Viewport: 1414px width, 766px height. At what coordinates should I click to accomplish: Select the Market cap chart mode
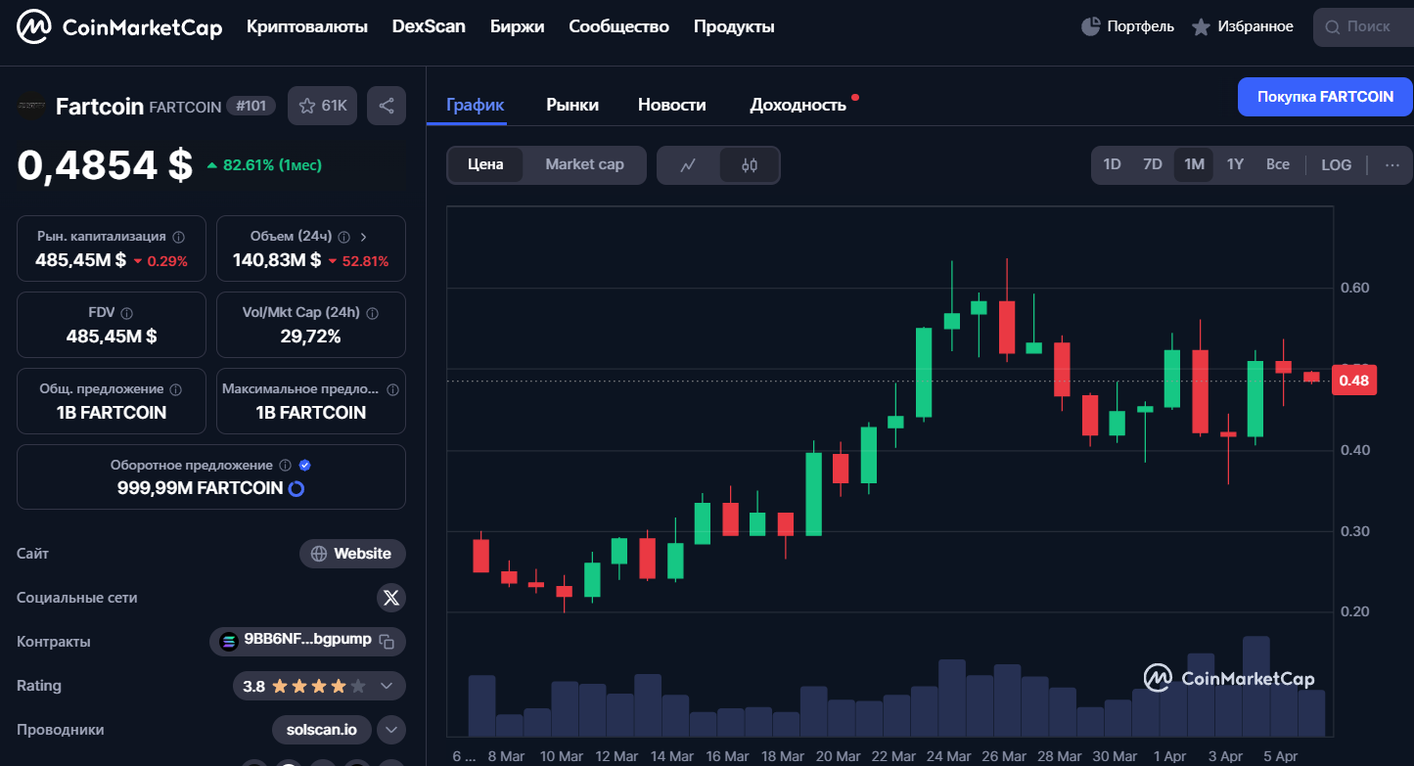[x=584, y=164]
